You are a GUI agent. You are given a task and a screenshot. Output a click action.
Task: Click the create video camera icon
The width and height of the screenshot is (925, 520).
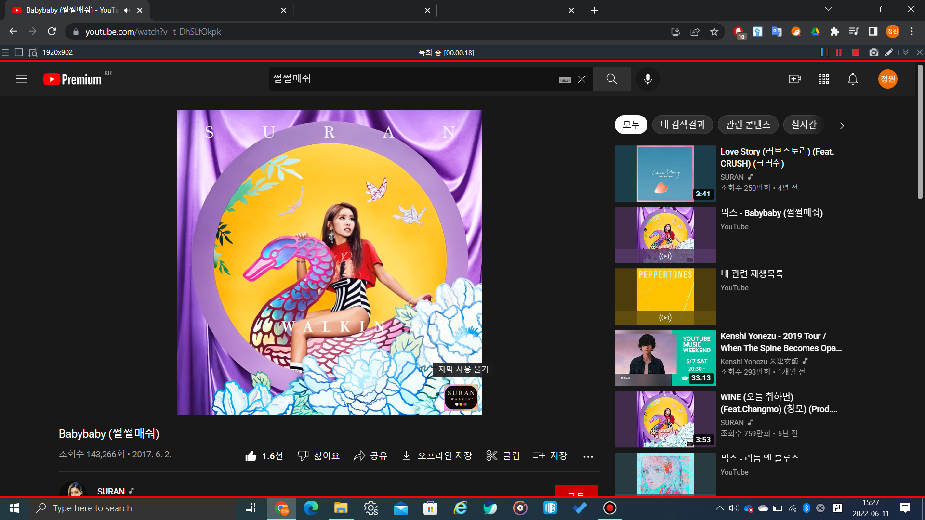[x=794, y=79]
